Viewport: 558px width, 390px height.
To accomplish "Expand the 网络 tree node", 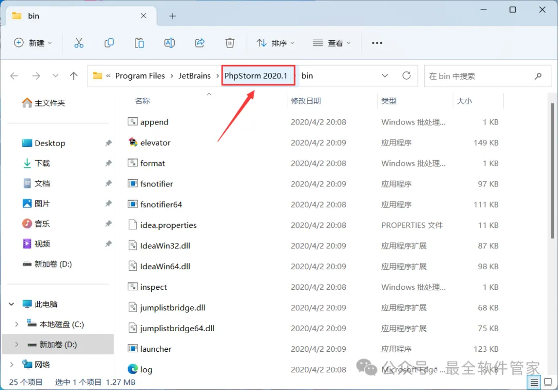I will (x=11, y=364).
